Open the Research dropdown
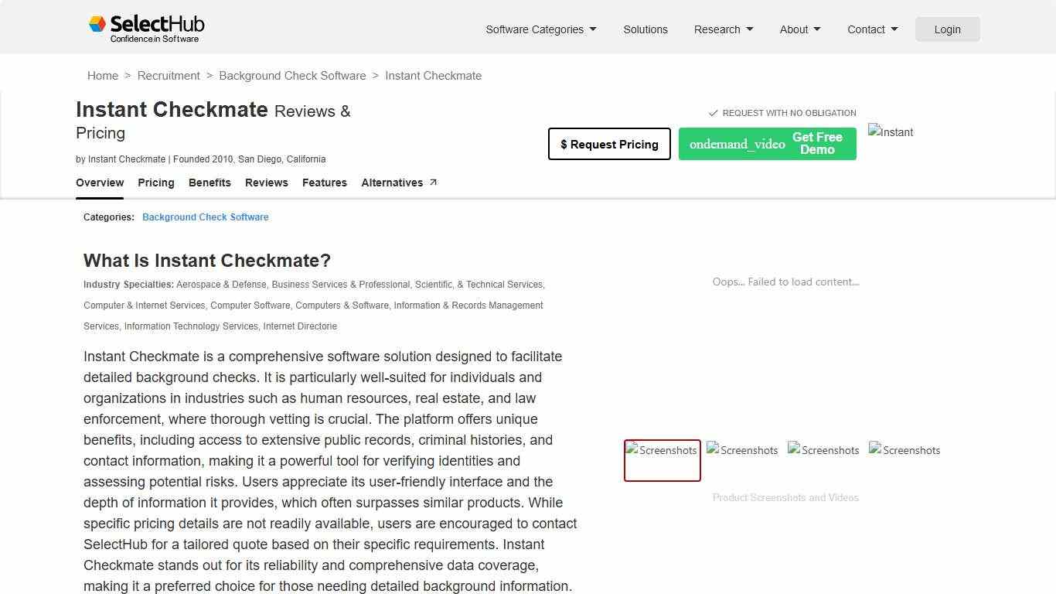This screenshot has height=594, width=1056. [722, 29]
